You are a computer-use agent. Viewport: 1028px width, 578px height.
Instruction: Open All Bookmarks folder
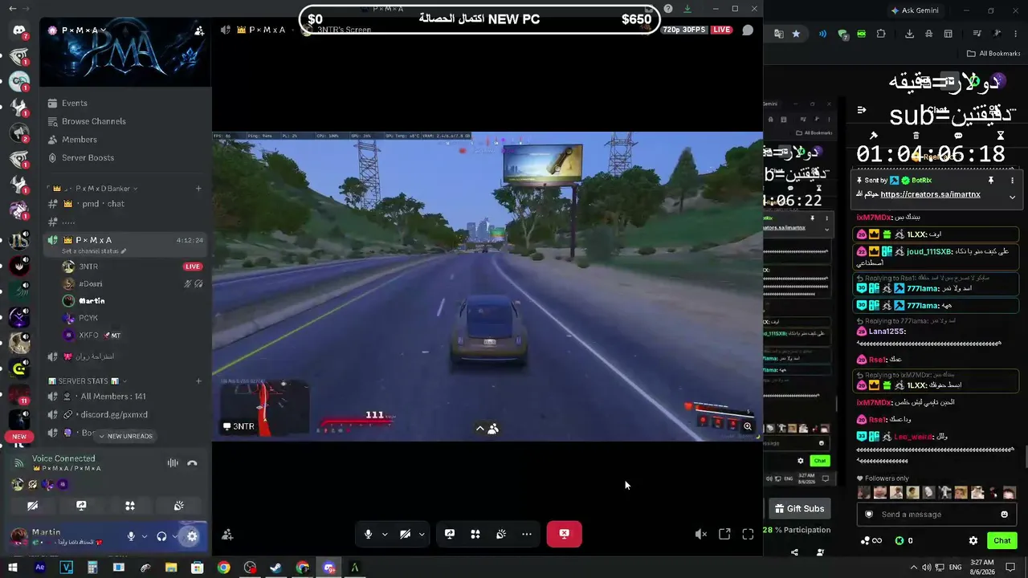click(x=993, y=54)
